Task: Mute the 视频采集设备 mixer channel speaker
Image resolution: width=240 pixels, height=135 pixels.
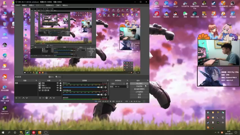Action: coord(102,94)
